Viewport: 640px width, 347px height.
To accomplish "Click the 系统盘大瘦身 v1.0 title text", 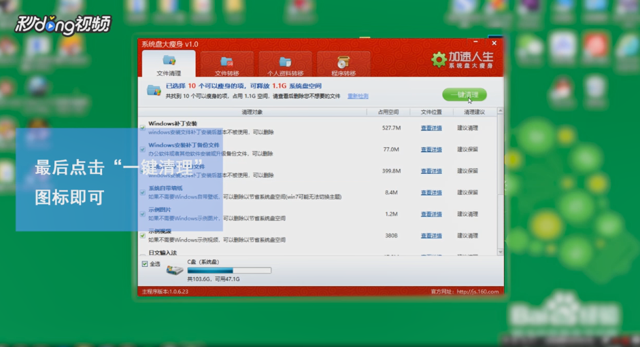I will point(170,44).
